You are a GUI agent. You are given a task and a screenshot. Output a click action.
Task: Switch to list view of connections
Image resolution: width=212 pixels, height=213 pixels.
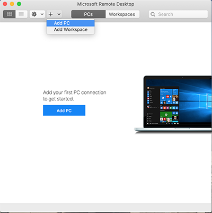tap(21, 14)
